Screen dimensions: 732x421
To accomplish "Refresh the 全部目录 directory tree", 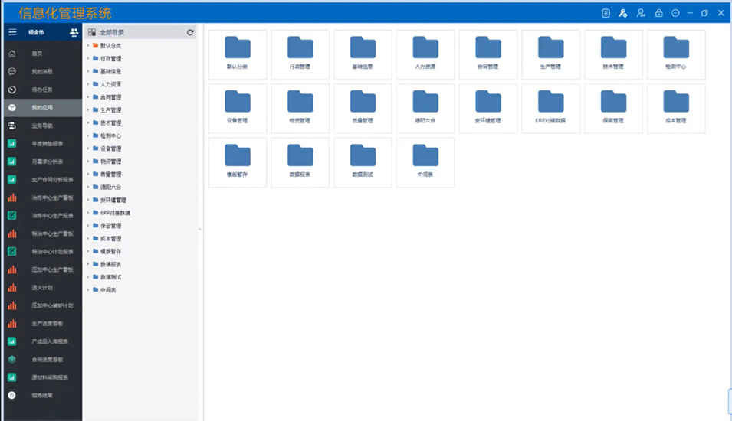I will tap(190, 32).
